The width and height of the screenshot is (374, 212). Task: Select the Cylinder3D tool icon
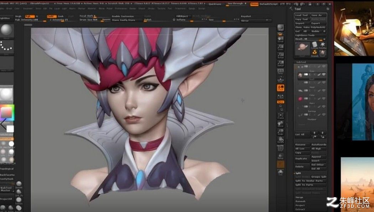click(315, 45)
